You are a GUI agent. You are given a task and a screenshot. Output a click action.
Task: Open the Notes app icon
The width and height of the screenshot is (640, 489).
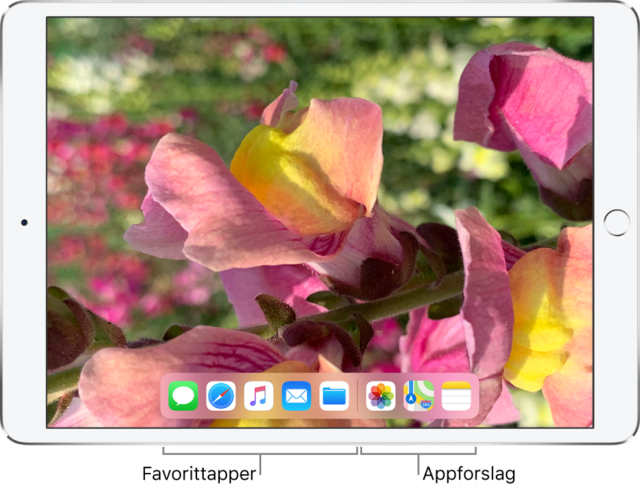click(456, 396)
